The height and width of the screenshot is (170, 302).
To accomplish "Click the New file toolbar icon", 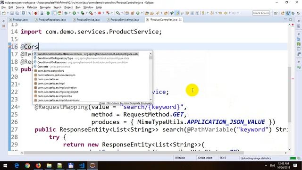I will click(4, 13).
